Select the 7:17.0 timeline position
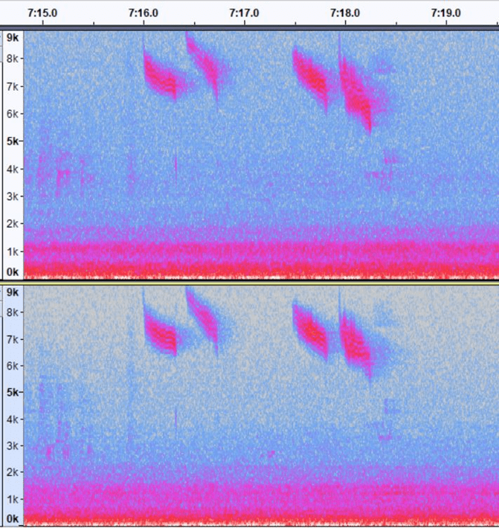Image resolution: width=499 pixels, height=528 pixels. 244,13
